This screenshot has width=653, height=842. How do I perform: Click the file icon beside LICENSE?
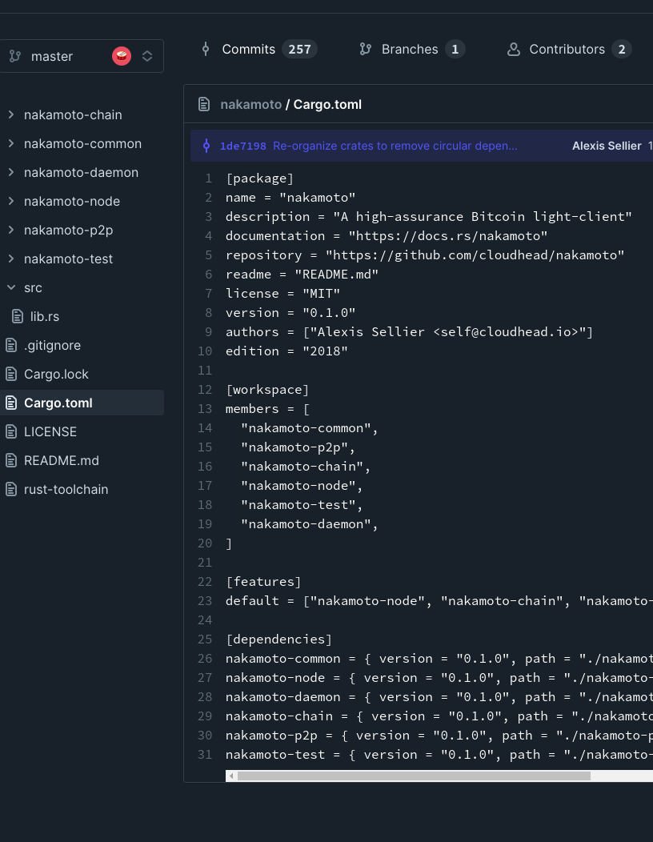click(11, 431)
